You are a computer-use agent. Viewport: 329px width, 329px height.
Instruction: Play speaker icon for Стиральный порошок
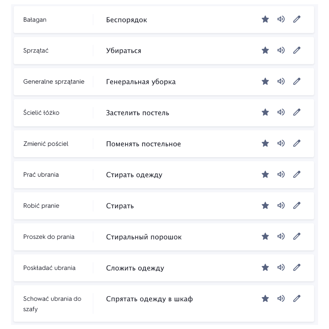281,236
